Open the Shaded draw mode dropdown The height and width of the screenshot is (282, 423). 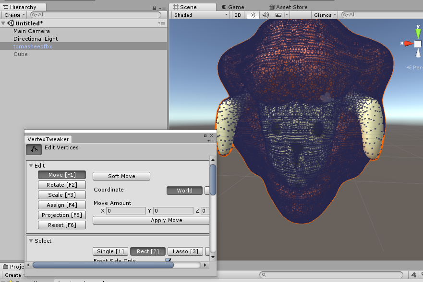200,15
